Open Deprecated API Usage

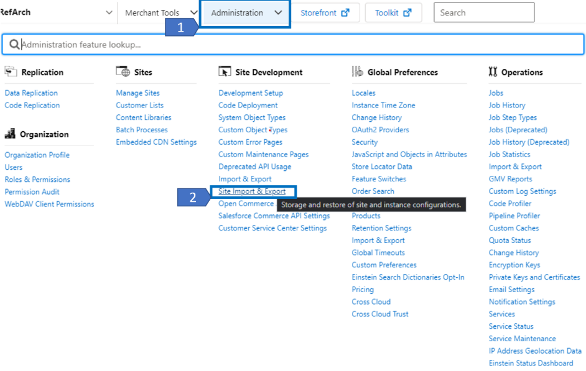click(255, 167)
